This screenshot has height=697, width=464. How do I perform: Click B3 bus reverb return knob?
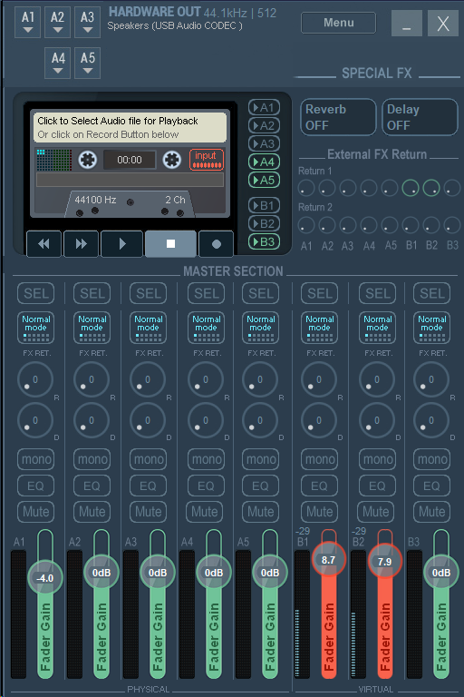tap(431, 379)
